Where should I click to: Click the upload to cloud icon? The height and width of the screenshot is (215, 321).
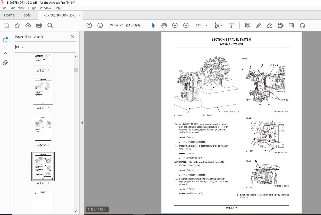(28, 25)
